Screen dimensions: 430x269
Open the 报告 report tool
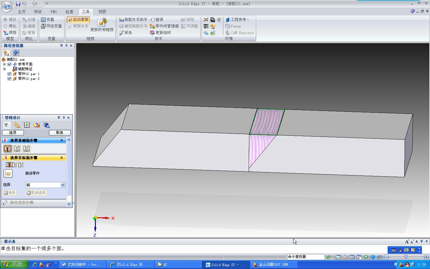click(125, 33)
